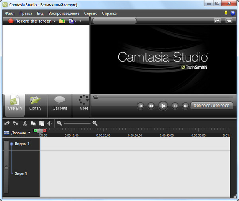This screenshot has height=201, width=239.
Task: Click the timeline zoom-out magnifier
Action: [59, 123]
